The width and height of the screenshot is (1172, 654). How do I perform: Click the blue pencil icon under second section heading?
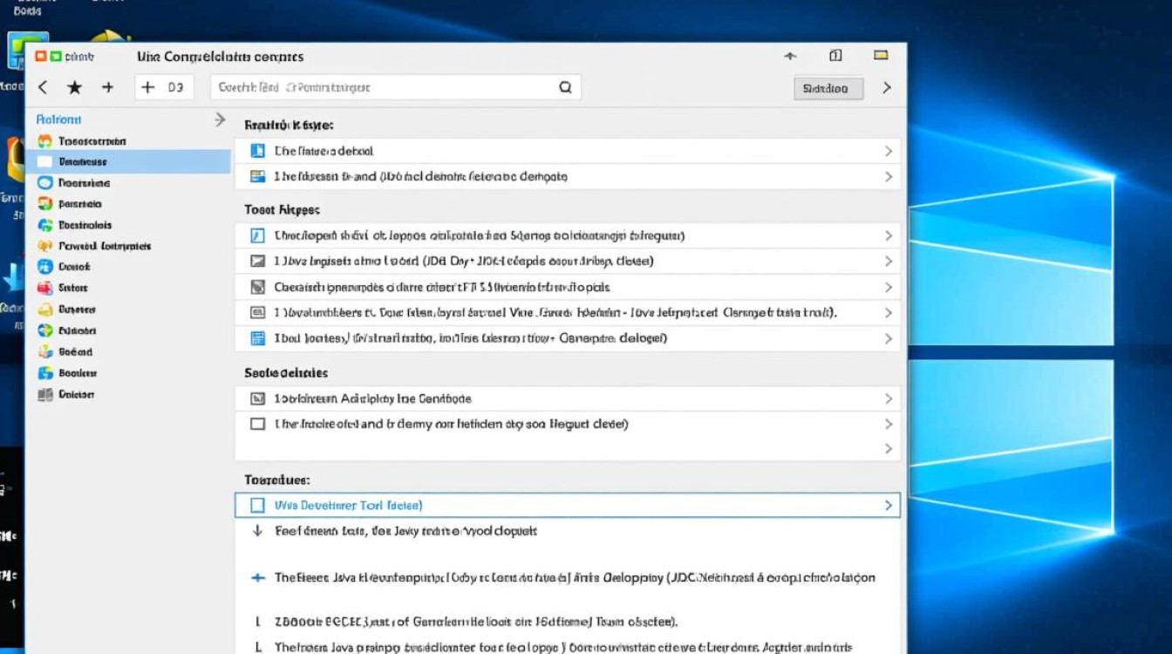(257, 235)
